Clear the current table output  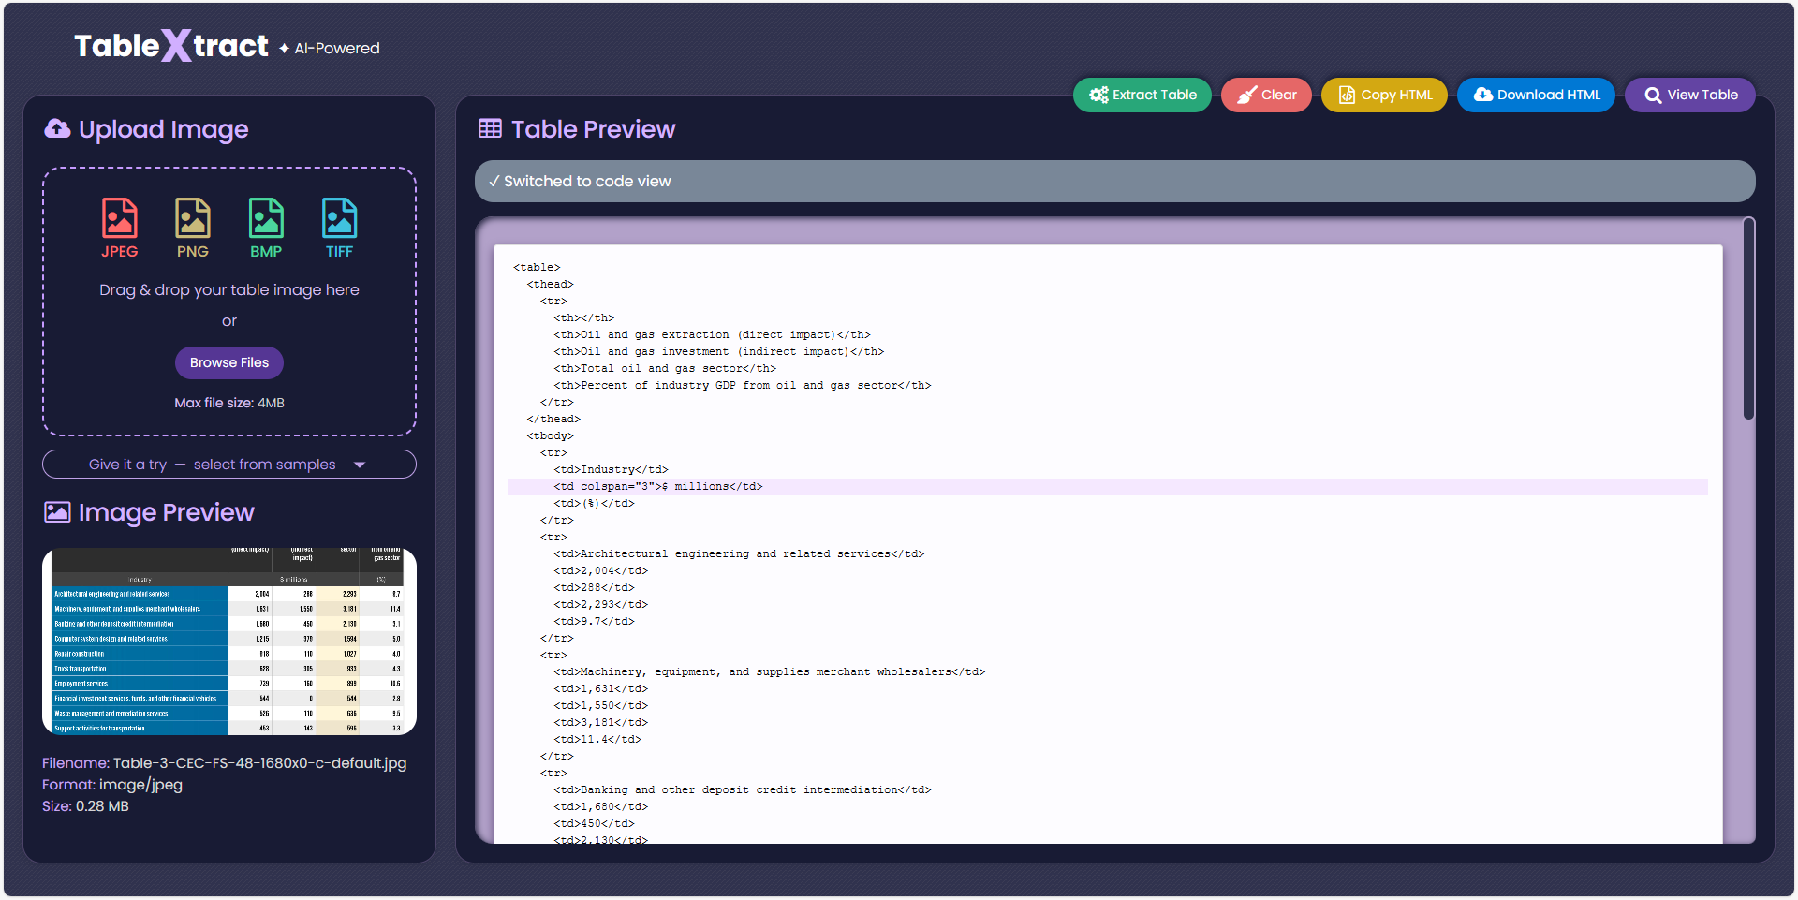pyautogui.click(x=1266, y=95)
